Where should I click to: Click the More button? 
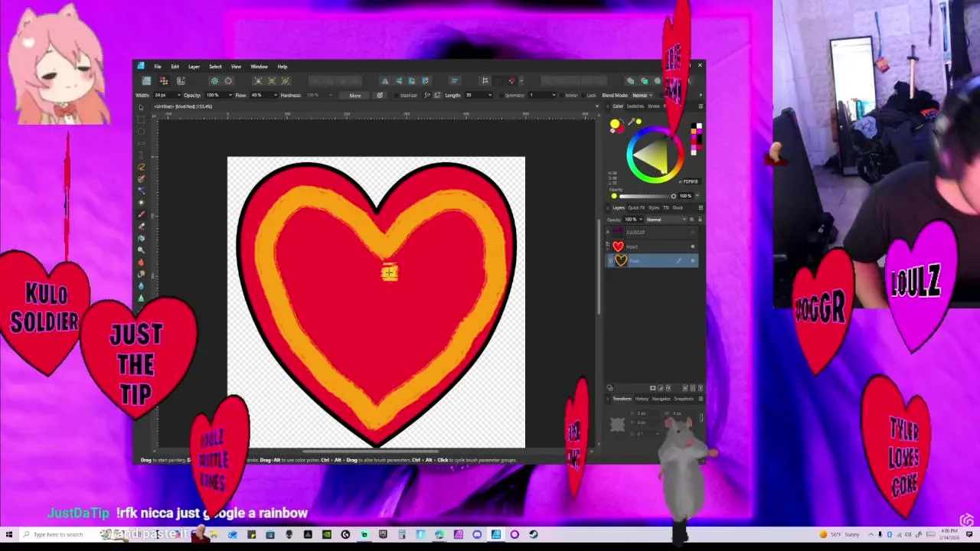coord(355,96)
